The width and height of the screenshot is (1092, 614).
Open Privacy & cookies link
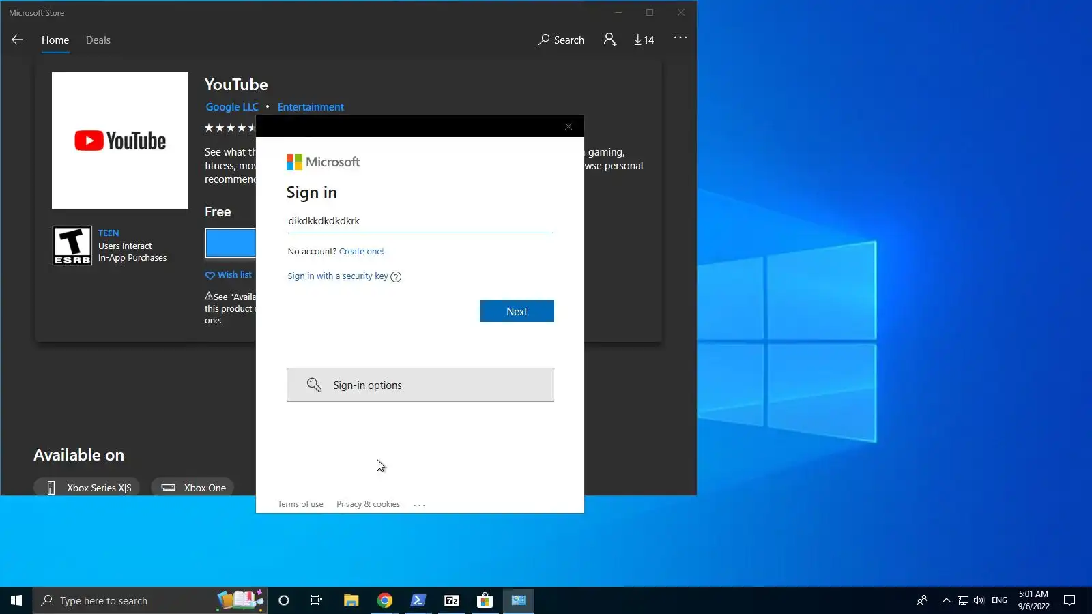point(369,504)
